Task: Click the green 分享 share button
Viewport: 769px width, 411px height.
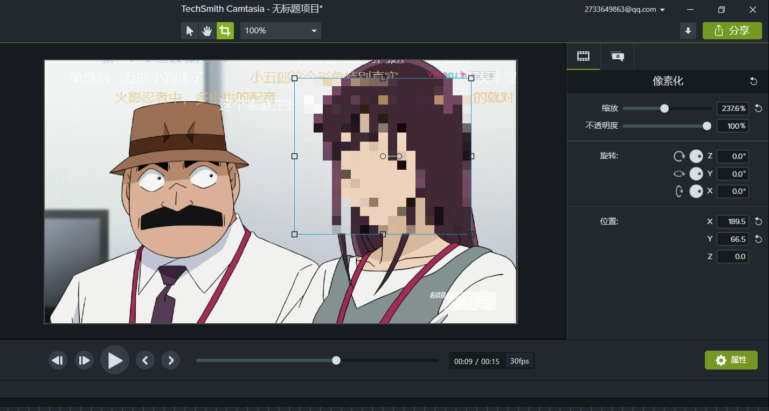Action: tap(732, 31)
